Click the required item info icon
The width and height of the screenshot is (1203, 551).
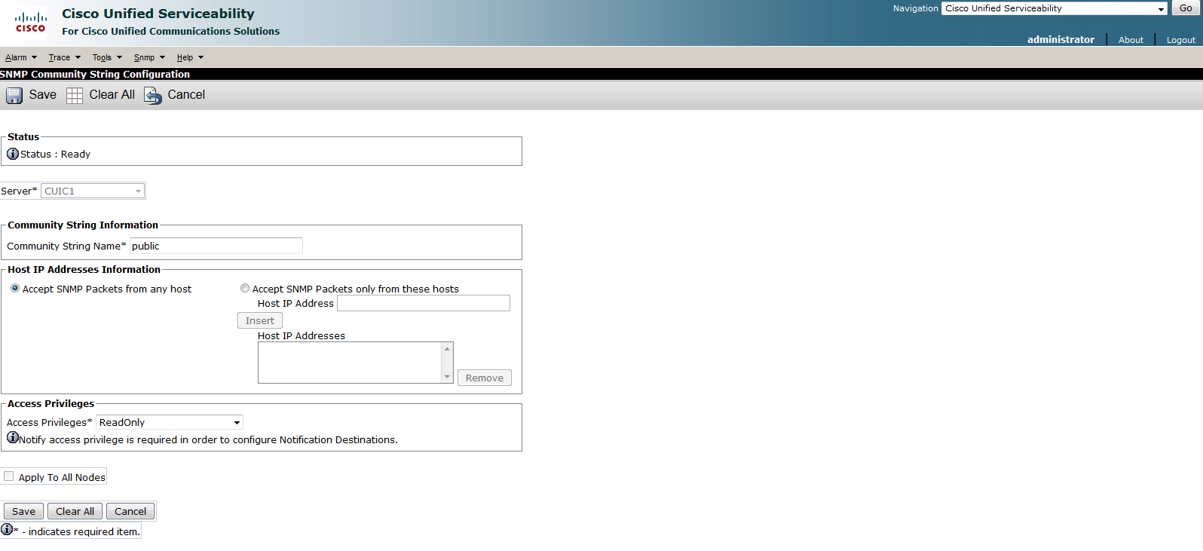tap(7, 529)
